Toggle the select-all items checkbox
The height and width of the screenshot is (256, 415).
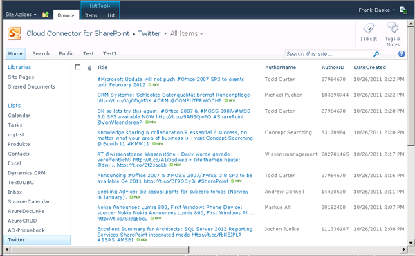pos(77,67)
